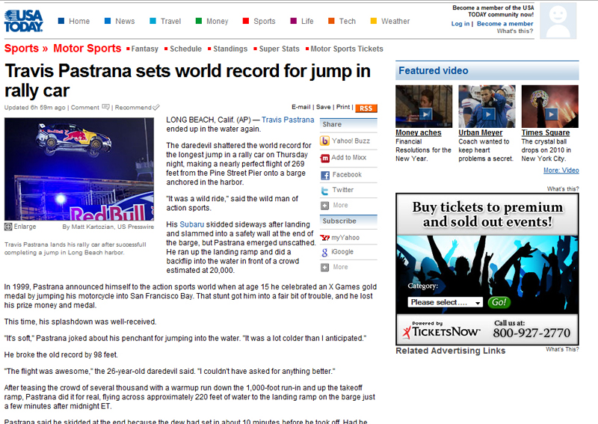
Task: Expand More sharing options under Share
Action: point(324,206)
